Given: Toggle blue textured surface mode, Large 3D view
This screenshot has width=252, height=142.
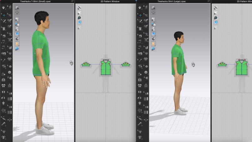Looking at the screenshot, I should 153,34.
